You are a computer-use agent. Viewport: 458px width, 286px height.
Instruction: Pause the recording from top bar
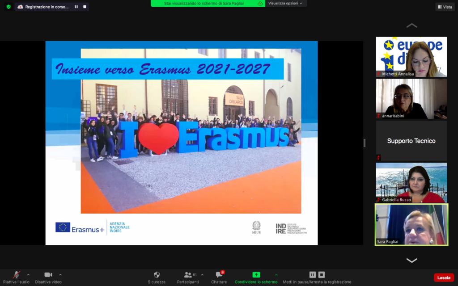[x=76, y=7]
